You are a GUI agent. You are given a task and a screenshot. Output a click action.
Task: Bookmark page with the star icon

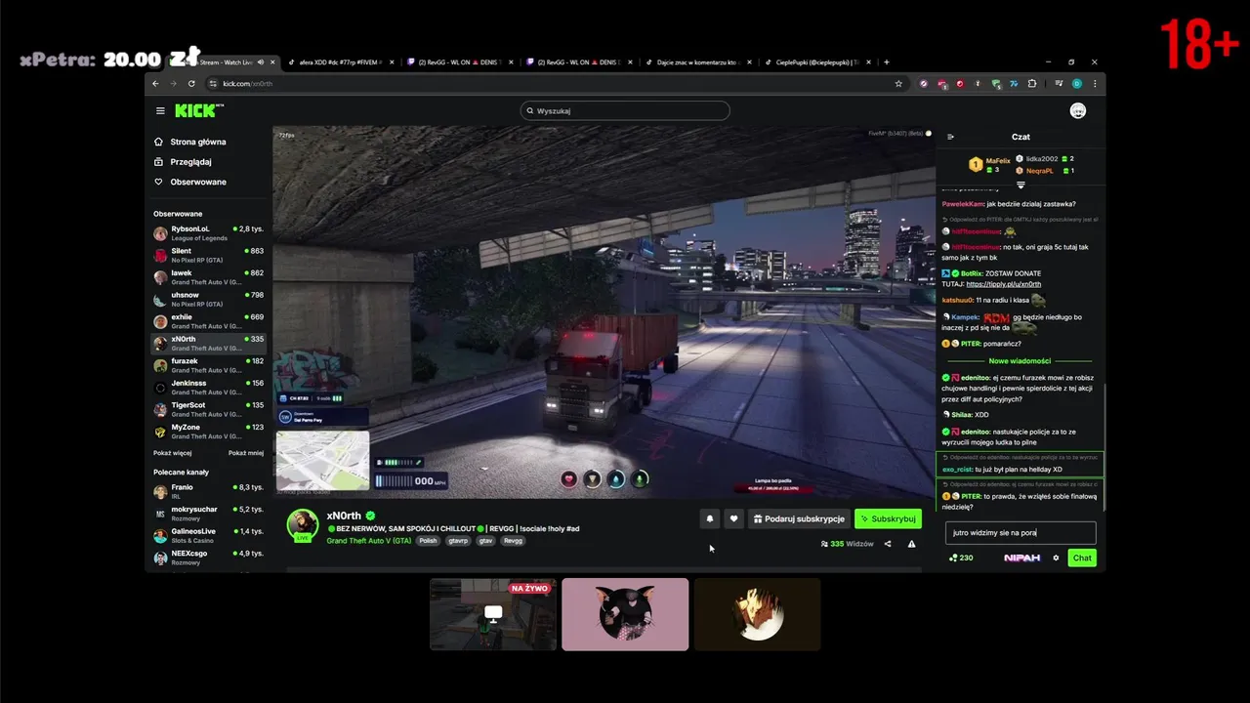[x=898, y=84]
